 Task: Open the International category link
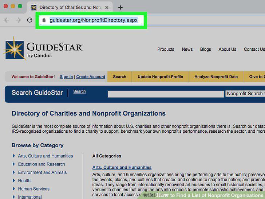(x=30, y=197)
